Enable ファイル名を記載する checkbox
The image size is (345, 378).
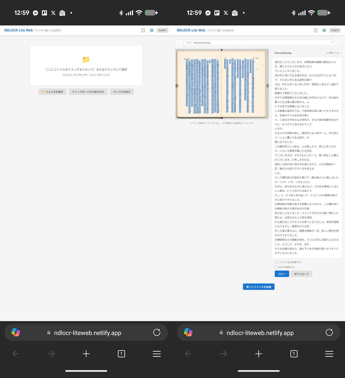[x=276, y=262]
